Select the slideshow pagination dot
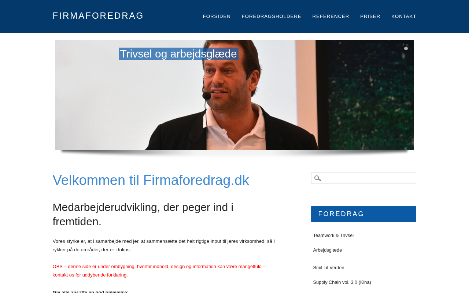 point(406,48)
